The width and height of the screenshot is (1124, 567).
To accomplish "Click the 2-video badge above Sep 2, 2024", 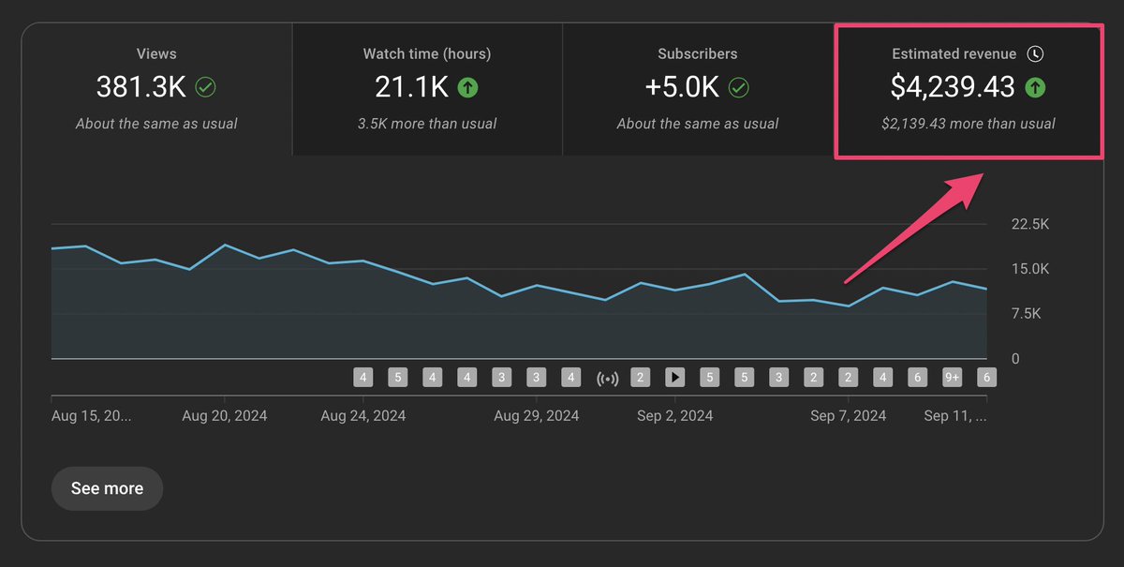I will (x=641, y=377).
